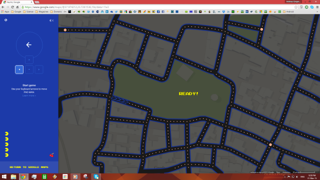The width and height of the screenshot is (320, 180).
Task: Click the cherry bonus icon in sidebar
Action: (x=51, y=155)
